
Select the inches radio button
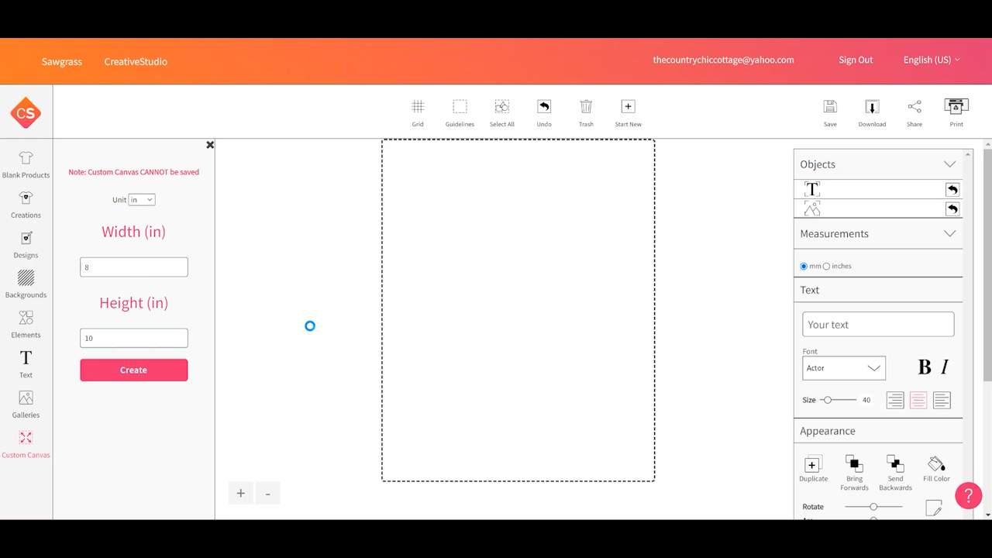point(826,266)
